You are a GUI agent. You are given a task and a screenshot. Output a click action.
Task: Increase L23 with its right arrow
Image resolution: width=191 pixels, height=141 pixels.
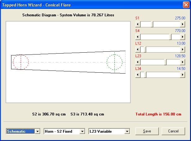(182, 62)
